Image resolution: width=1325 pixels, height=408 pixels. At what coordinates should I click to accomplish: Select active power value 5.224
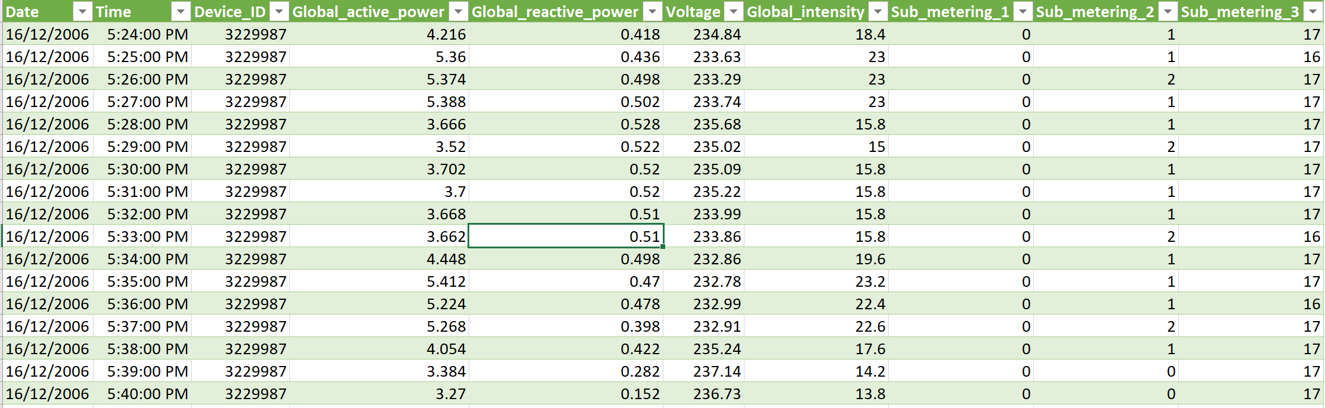point(379,304)
